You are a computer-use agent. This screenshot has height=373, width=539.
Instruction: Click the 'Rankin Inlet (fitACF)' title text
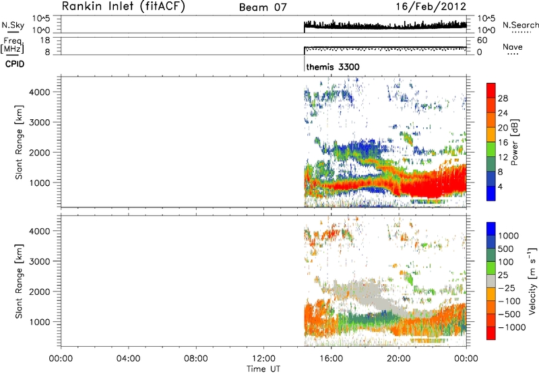pyautogui.click(x=123, y=6)
